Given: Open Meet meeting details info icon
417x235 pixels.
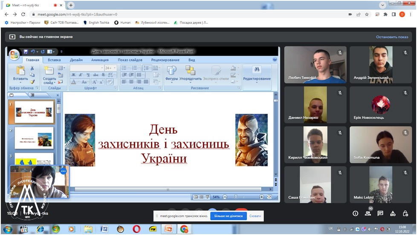Looking at the screenshot, I should (x=355, y=213).
